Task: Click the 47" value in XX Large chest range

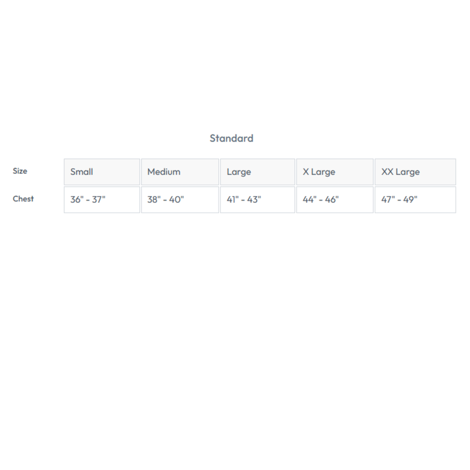Action: pos(388,200)
